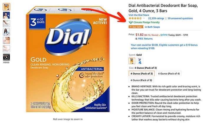Viewport: 205px width, 124px height.
Task: Click the Climate Pledge Friendly leaf icon
Action: pyautogui.click(x=130, y=22)
